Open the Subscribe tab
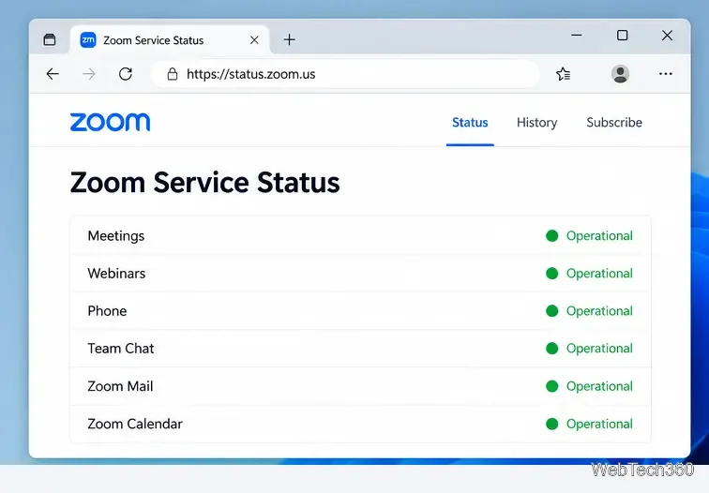 coord(614,123)
